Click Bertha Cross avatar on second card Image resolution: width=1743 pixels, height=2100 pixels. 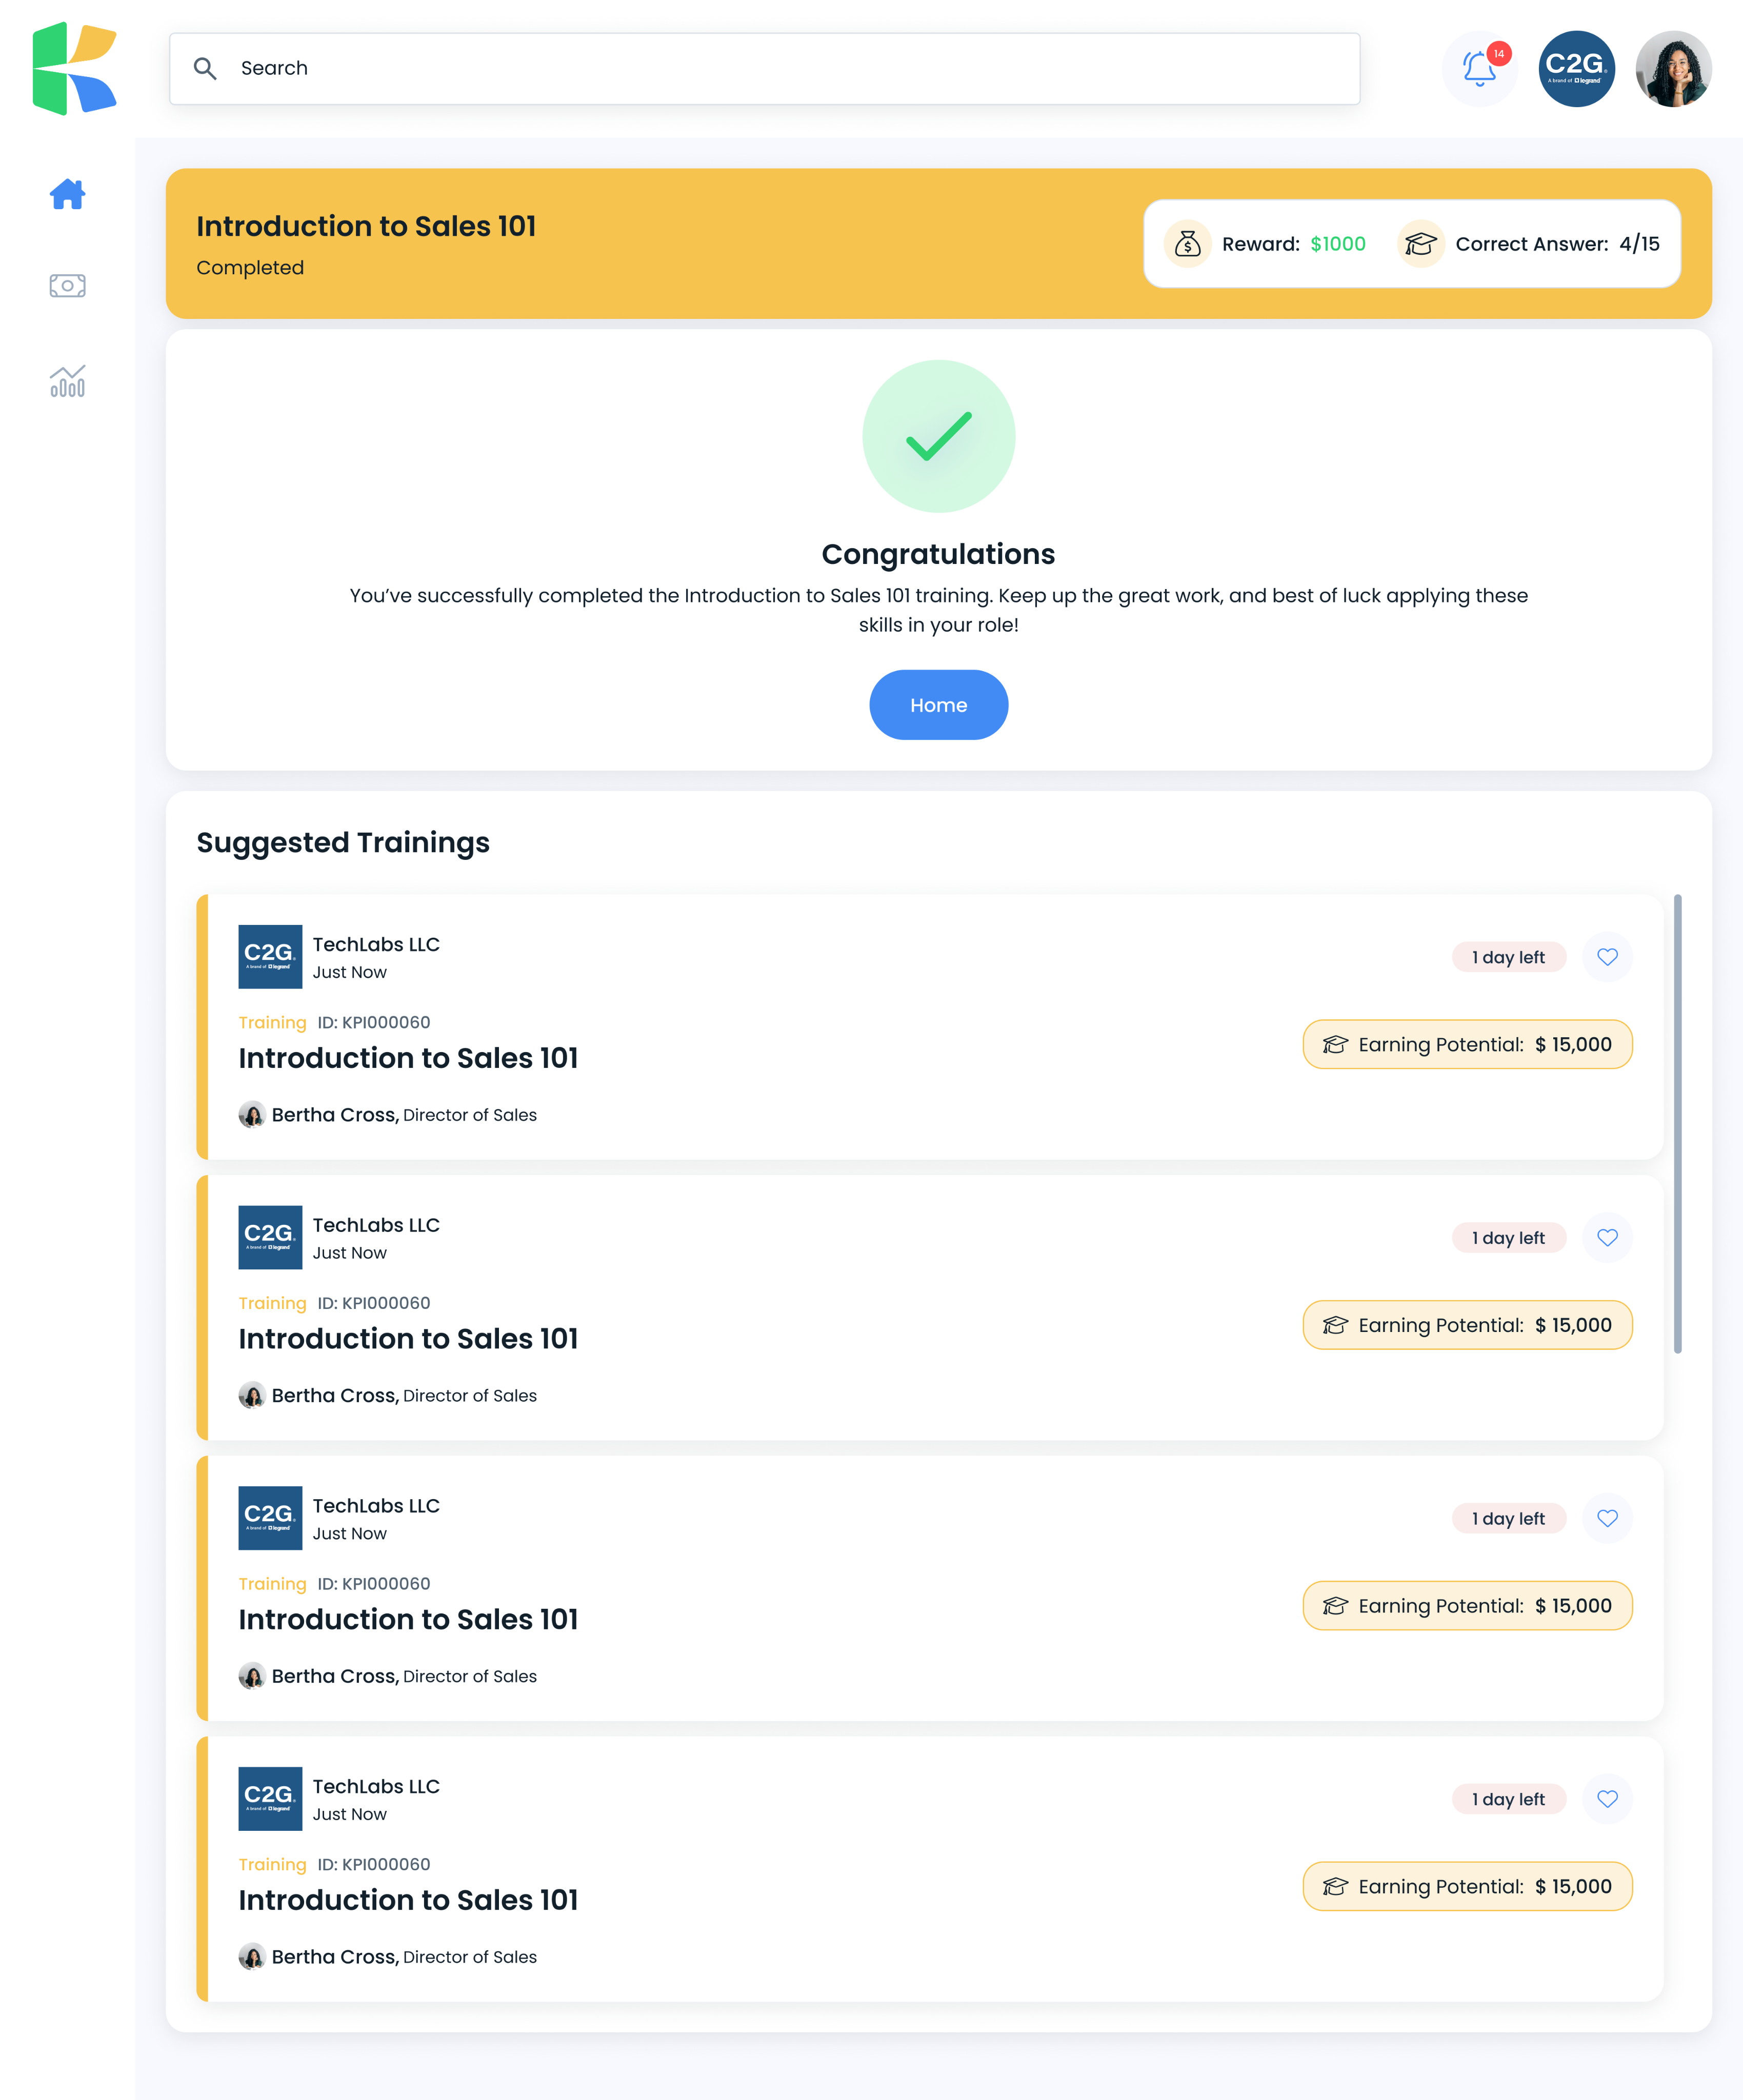point(251,1395)
